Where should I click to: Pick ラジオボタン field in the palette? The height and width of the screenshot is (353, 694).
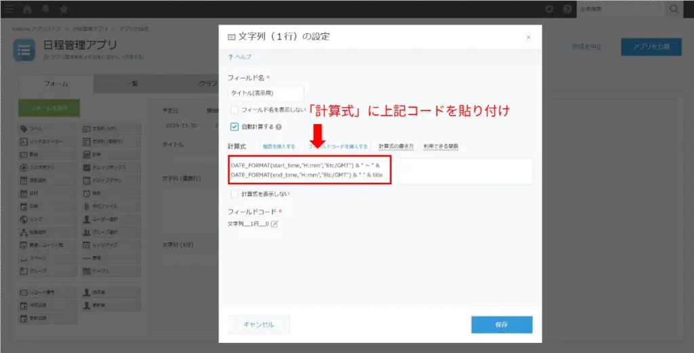(48, 167)
